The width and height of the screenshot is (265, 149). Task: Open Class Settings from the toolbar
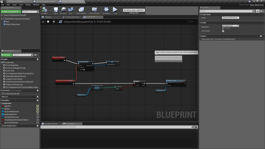coord(81,10)
